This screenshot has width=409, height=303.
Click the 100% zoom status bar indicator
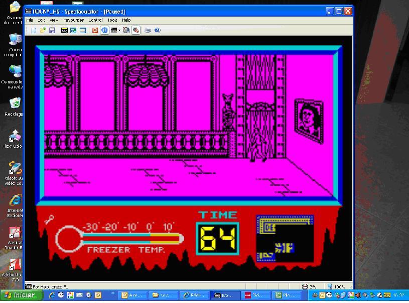pyautogui.click(x=337, y=286)
